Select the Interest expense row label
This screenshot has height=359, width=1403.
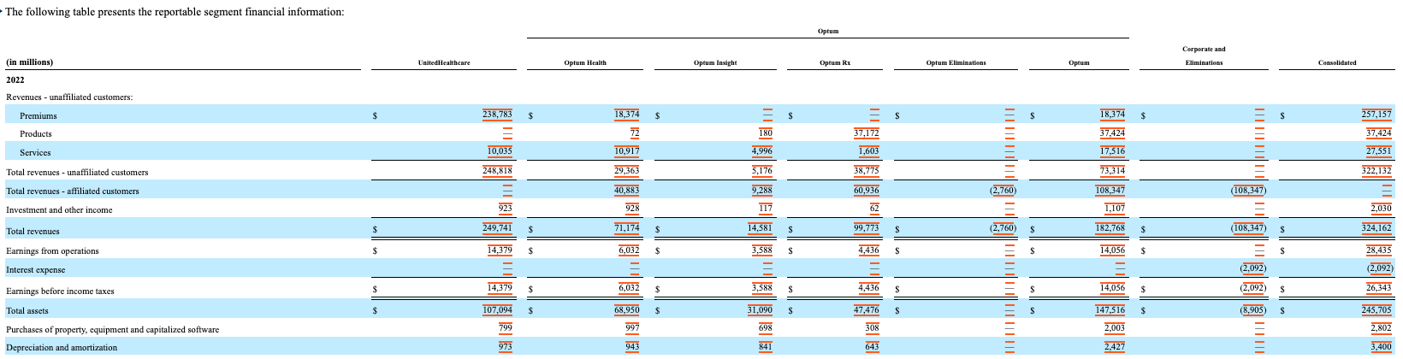(x=35, y=270)
